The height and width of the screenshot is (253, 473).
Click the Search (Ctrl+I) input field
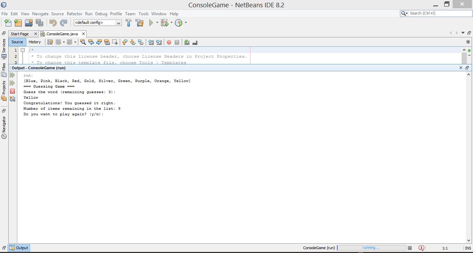pos(440,13)
